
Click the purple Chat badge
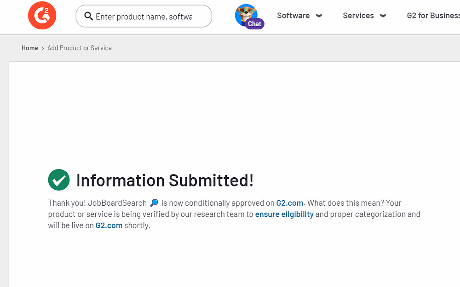click(x=254, y=24)
